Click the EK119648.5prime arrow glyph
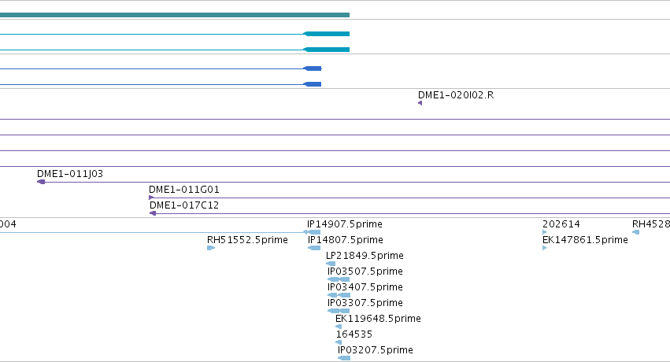The image size is (670, 362). coord(339,327)
